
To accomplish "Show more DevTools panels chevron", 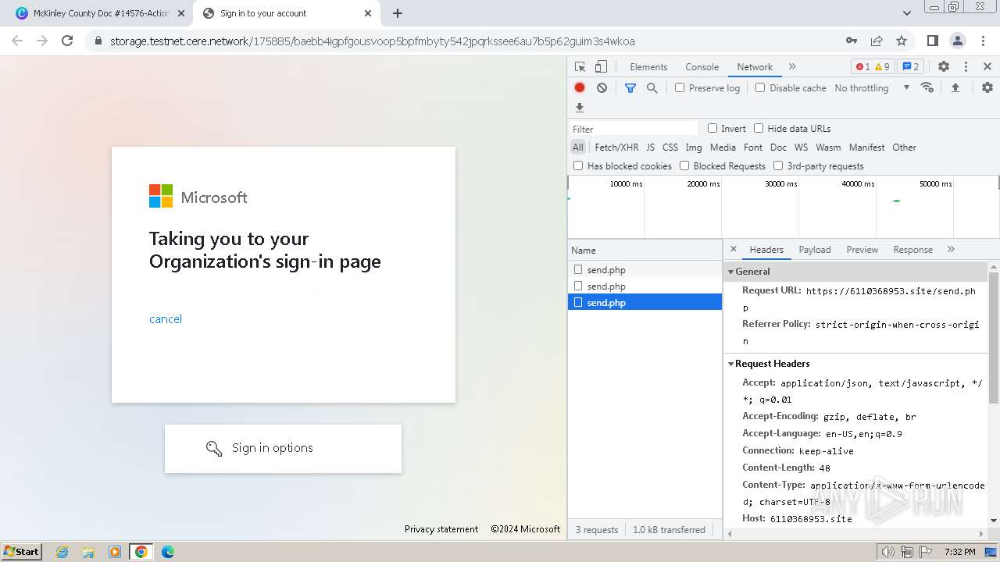I will [792, 67].
